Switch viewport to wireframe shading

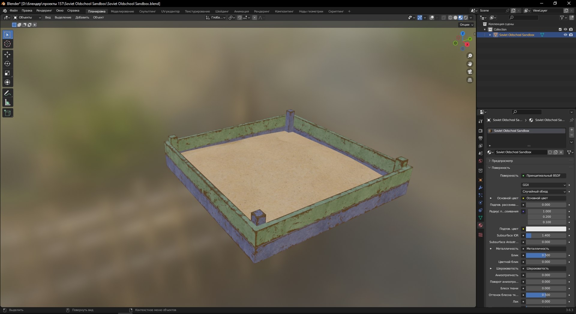pyautogui.click(x=450, y=18)
